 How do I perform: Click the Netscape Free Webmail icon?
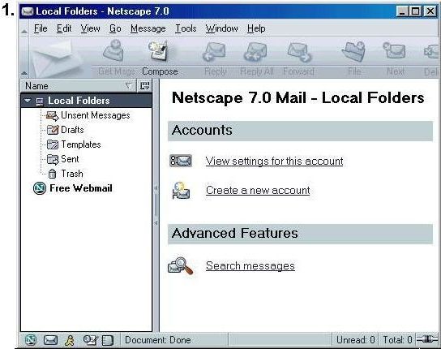point(40,188)
